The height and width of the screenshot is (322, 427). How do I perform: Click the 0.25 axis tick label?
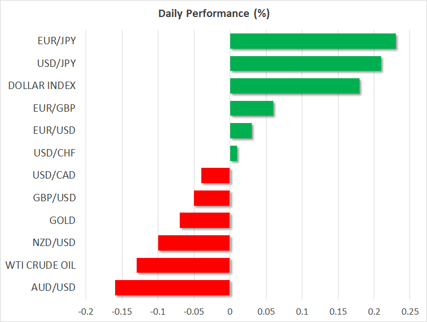point(409,311)
